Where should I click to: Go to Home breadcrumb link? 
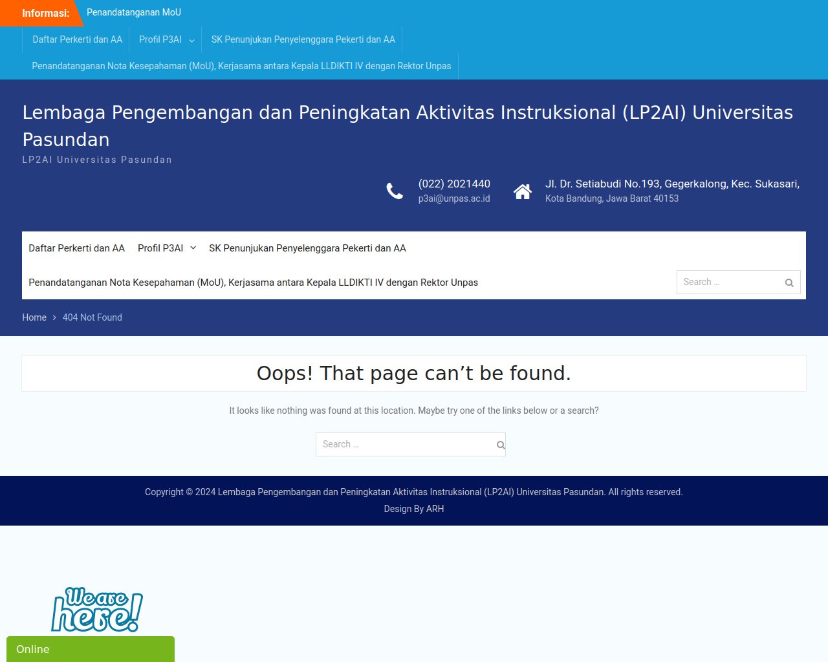point(34,317)
